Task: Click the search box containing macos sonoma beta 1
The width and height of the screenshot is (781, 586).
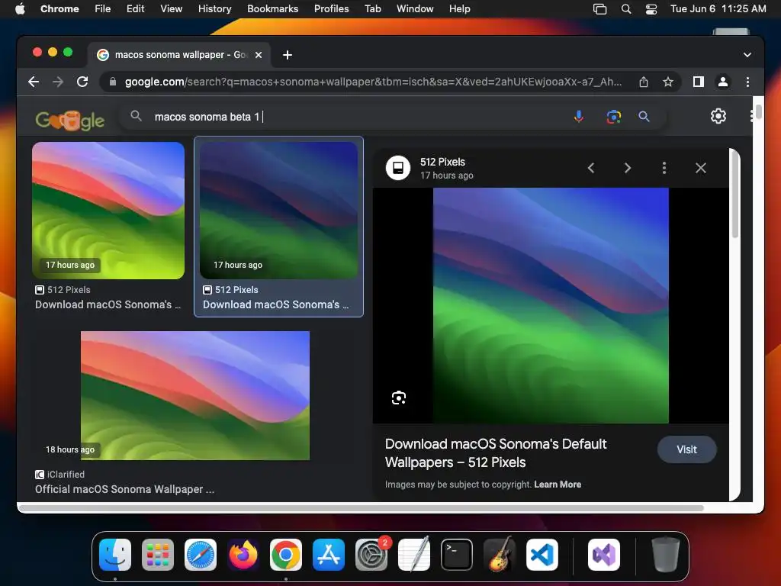Action: pos(349,117)
